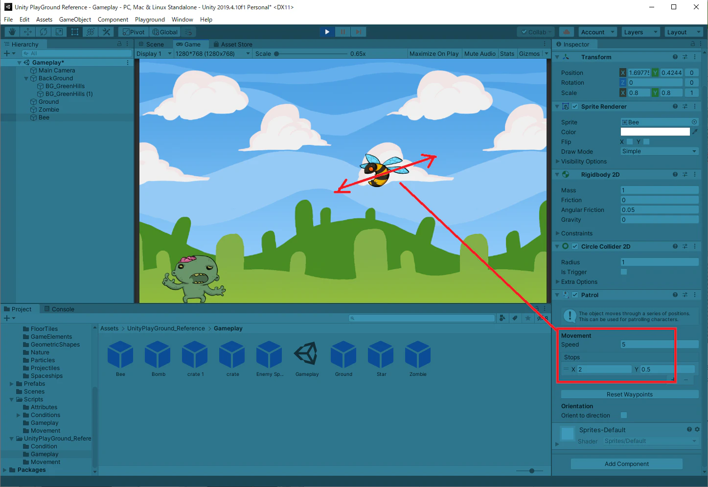Click the Add Component button
The image size is (708, 487).
pyautogui.click(x=627, y=464)
